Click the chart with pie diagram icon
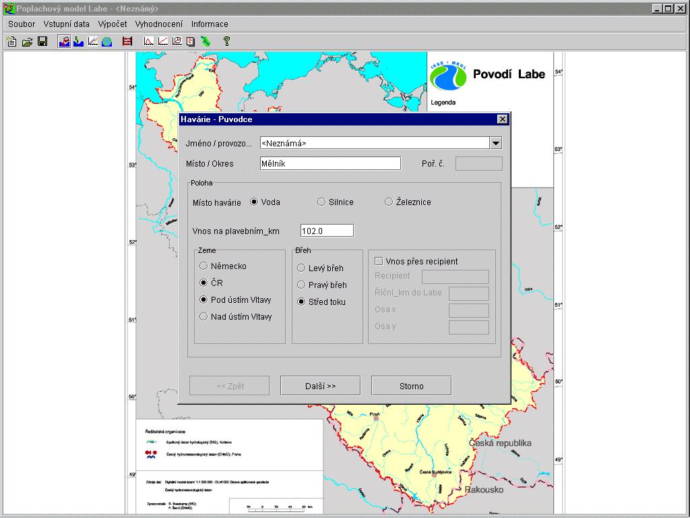690x518 pixels. click(x=177, y=41)
